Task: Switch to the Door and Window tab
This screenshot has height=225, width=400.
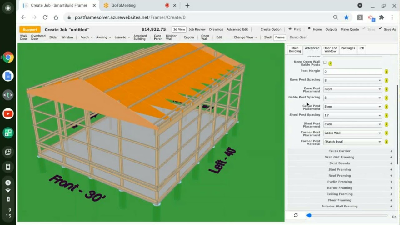Action: [x=330, y=50]
